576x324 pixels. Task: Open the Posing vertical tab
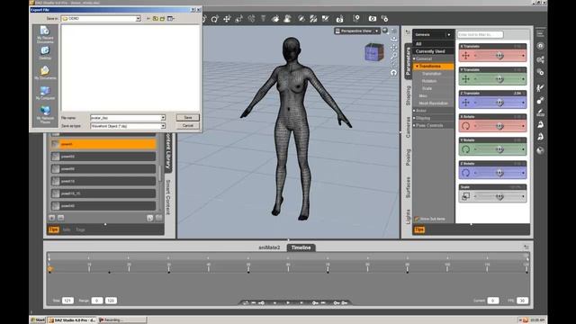point(408,157)
